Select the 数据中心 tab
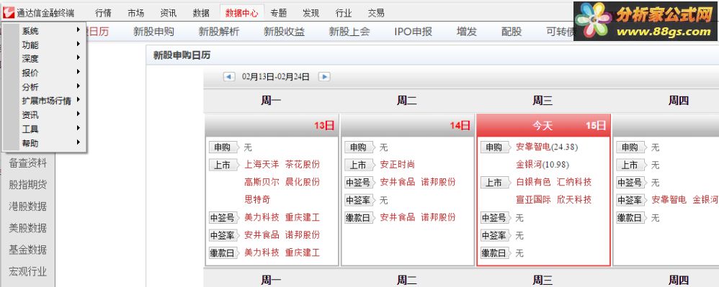719x287 pixels. click(241, 13)
